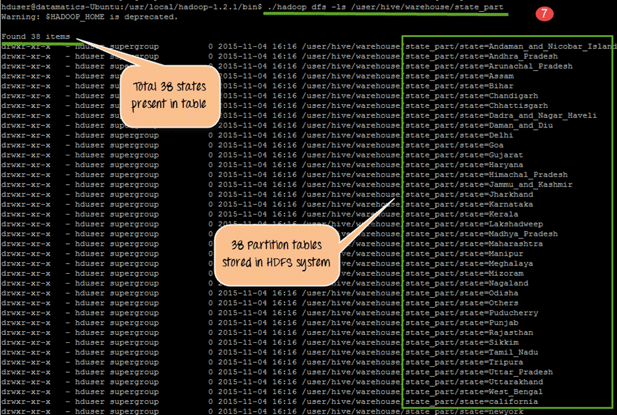Select the state=Andaman_and_Nicobar_Island partition path
Viewport: 617px width, 415px height.
(x=510, y=47)
